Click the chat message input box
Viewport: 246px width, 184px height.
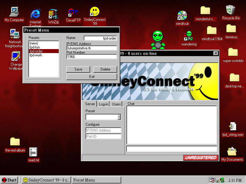tap(172, 149)
